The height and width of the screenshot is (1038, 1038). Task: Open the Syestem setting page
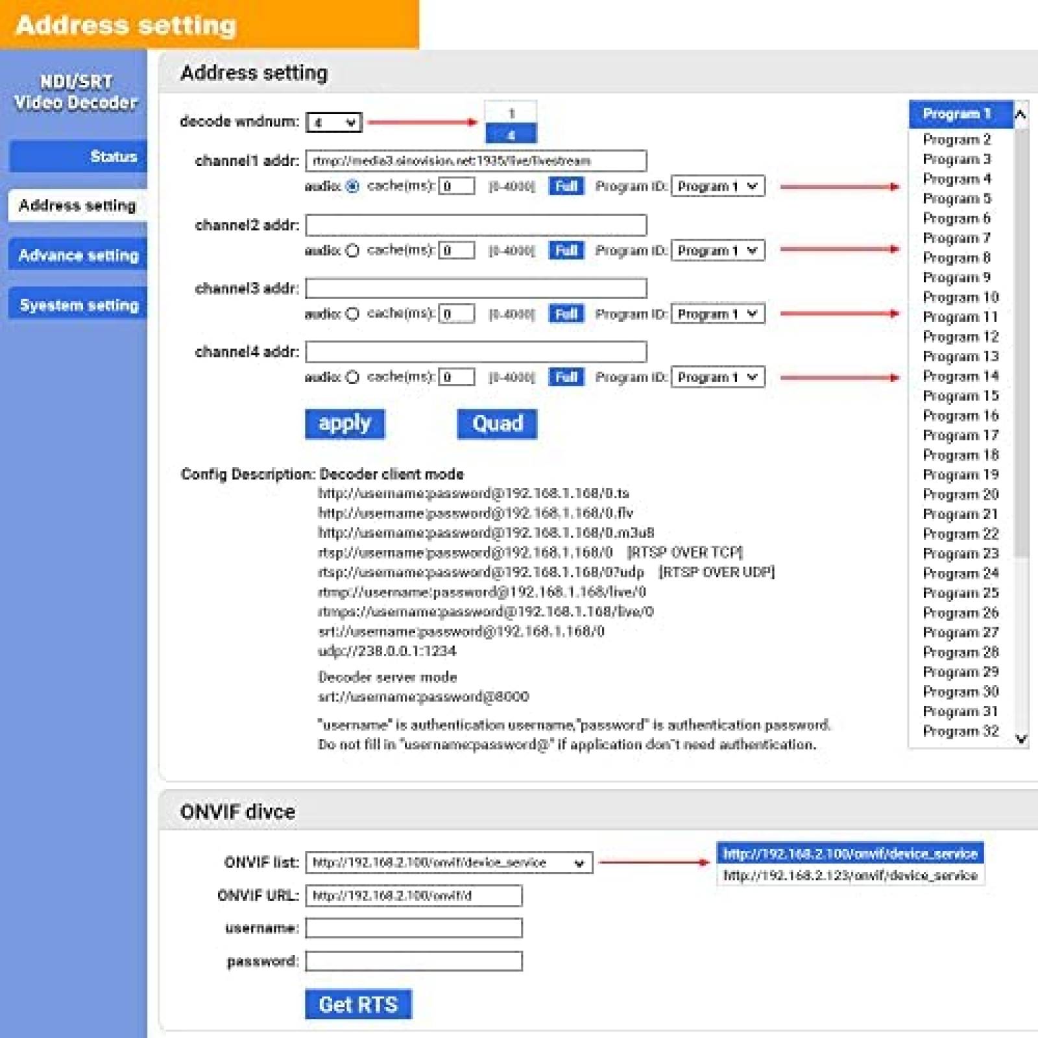(x=78, y=305)
